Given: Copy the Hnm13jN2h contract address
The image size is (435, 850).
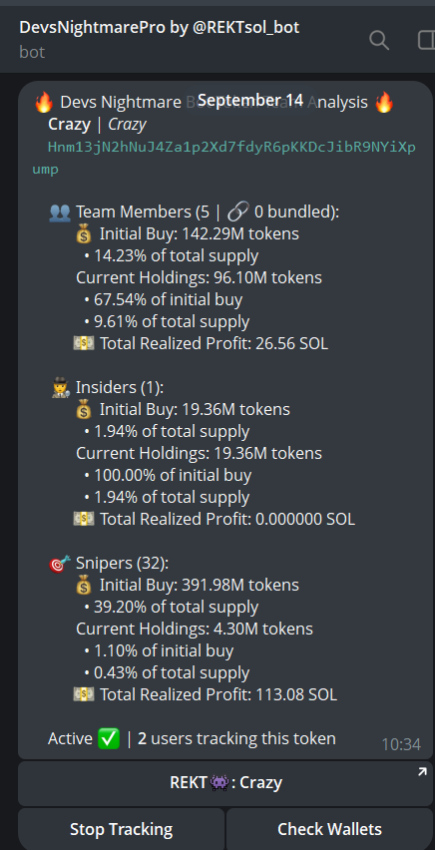Looking at the screenshot, I should pyautogui.click(x=224, y=159).
